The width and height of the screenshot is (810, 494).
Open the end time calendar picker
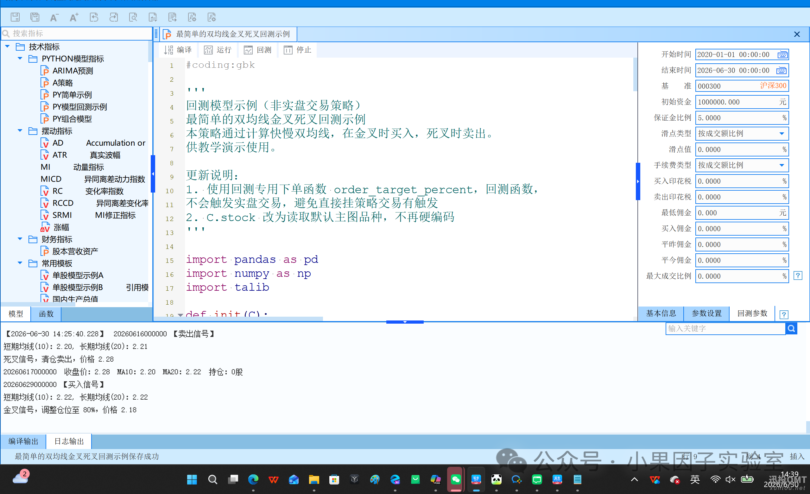[x=782, y=70]
